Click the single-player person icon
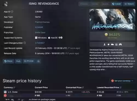The height and width of the screenshot is (101, 137). 105,44
